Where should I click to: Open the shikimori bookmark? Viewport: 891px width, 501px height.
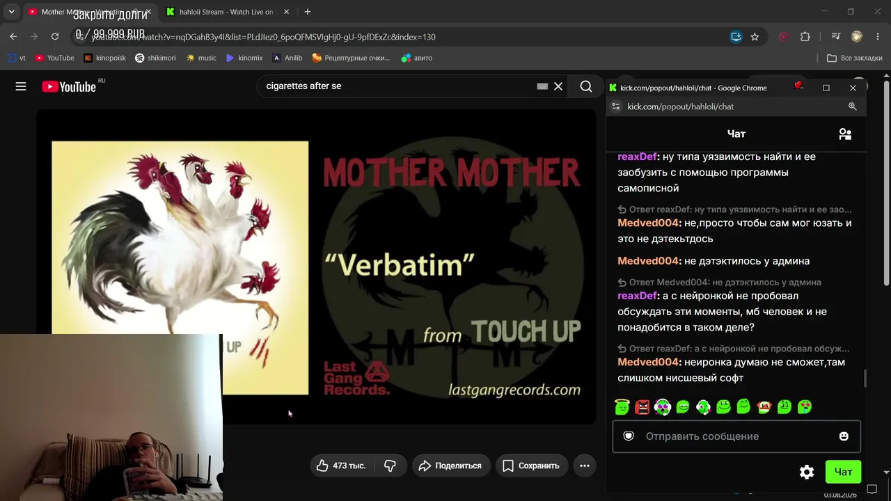(x=155, y=58)
